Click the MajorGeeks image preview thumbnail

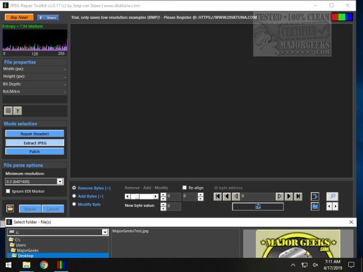coord(298,244)
